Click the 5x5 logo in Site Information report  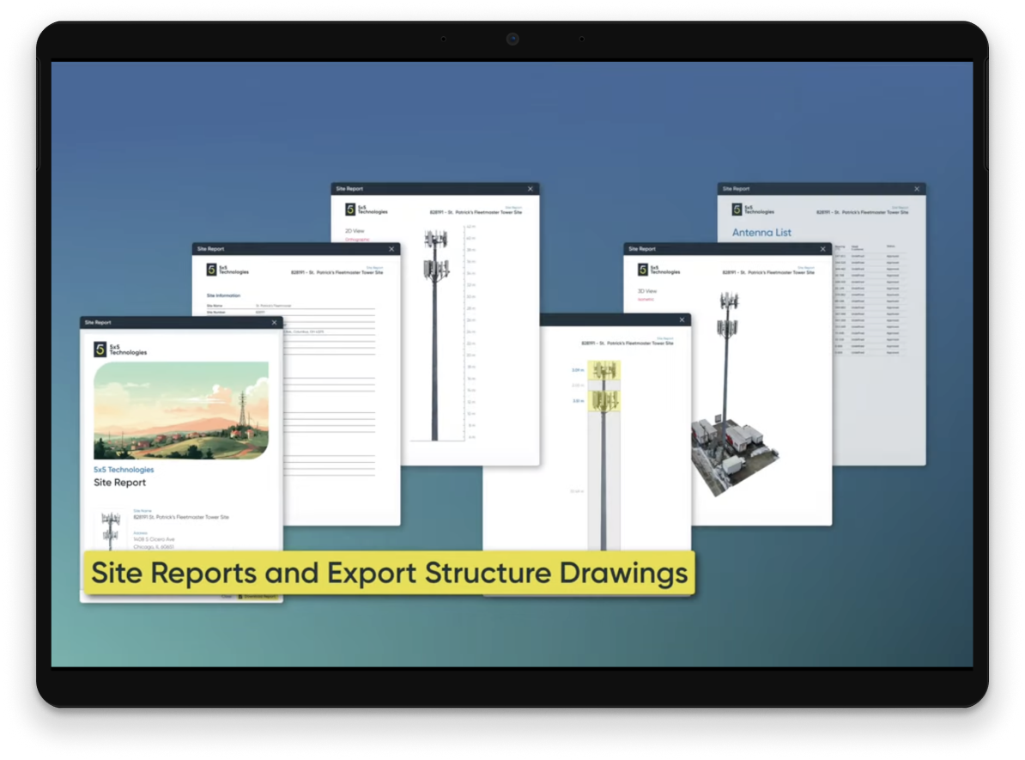tap(212, 270)
